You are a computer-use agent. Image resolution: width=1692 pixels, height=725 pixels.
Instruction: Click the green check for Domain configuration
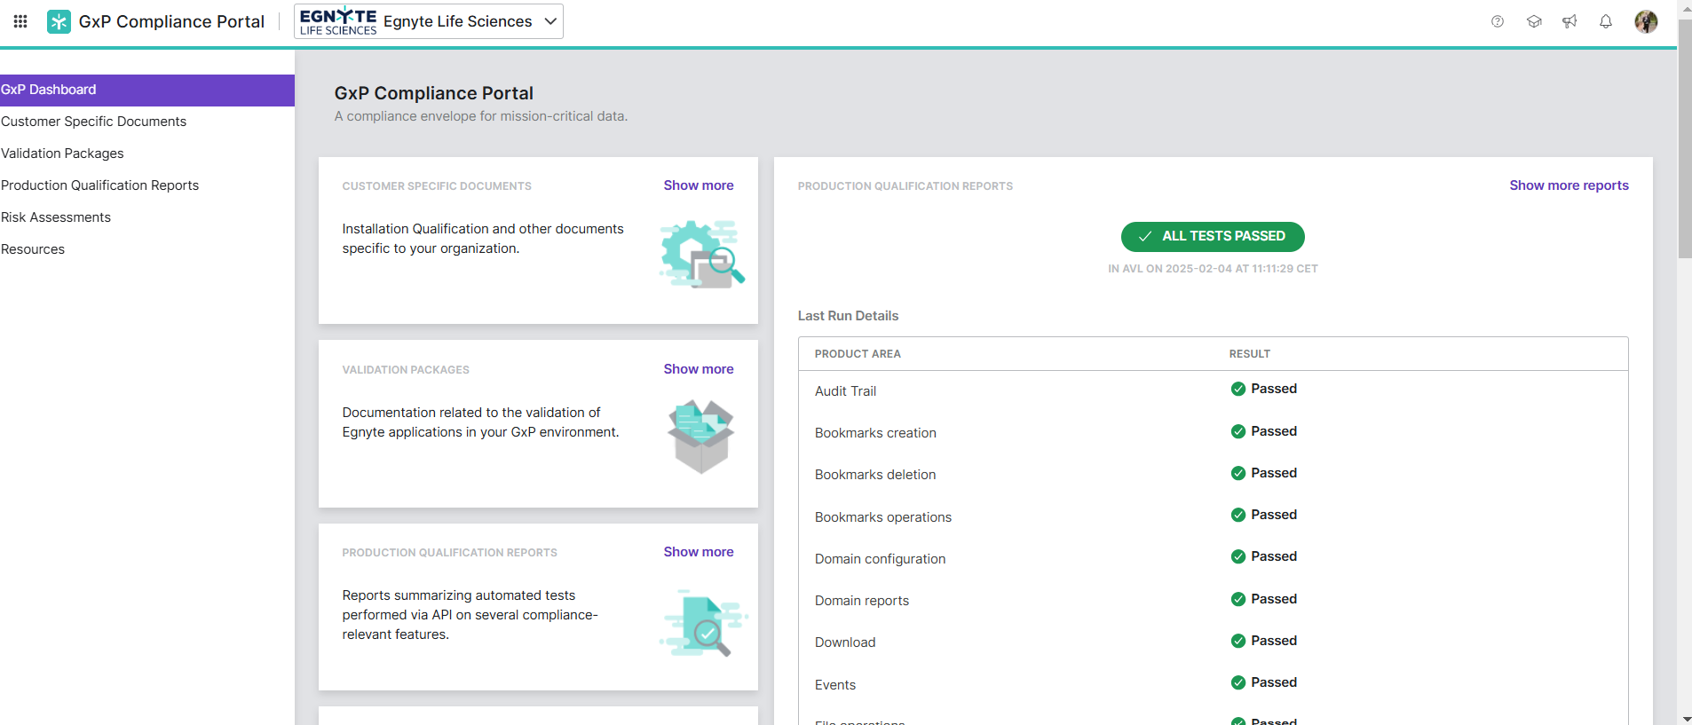click(1238, 556)
